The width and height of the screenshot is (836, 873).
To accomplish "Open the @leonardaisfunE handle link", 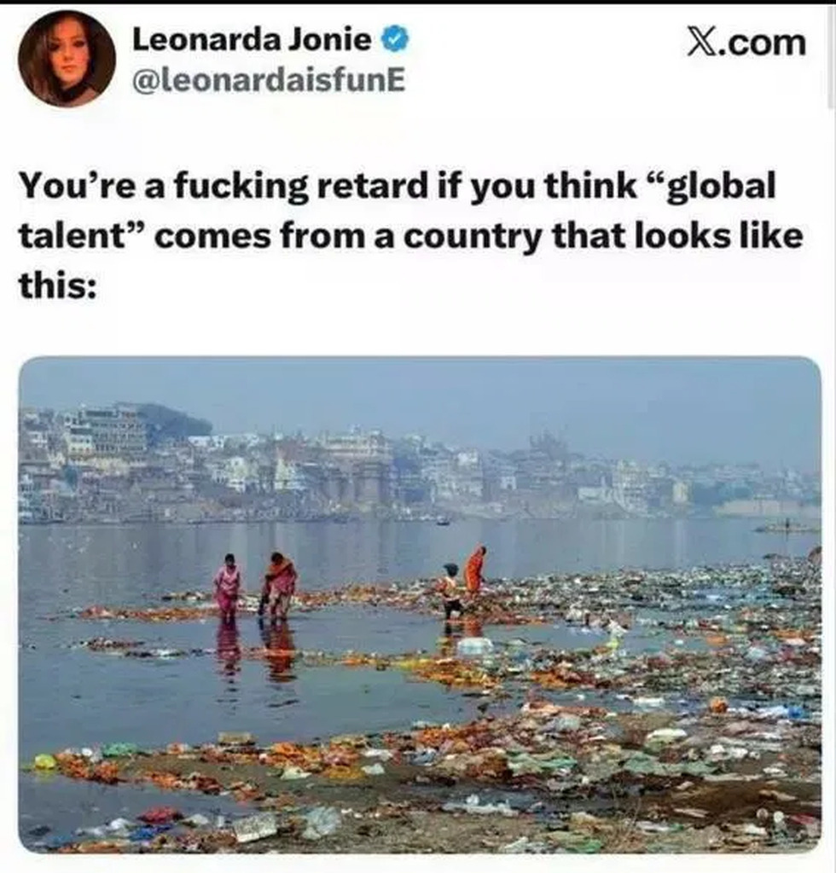I will [269, 81].
